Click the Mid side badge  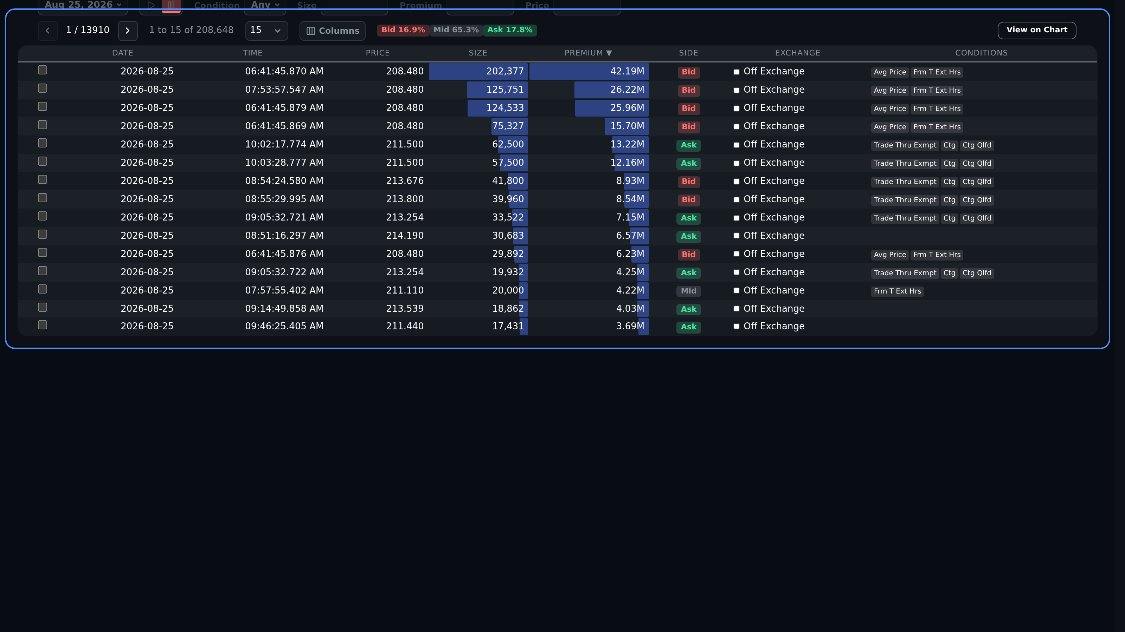688,291
